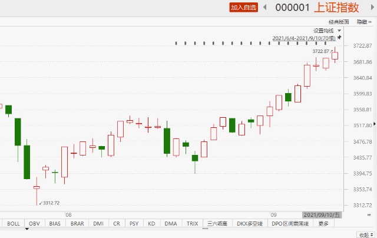
Task: Click the rightmost down-arrow marker above chart
Action: pyautogui.click(x=327, y=43)
